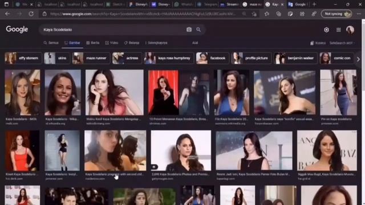Expand the Selengkapnya more menu
Screen dimensions: 365x205
tap(156, 43)
